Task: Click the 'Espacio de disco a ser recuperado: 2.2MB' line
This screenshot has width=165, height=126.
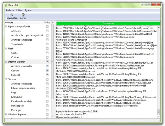Action: point(77,112)
